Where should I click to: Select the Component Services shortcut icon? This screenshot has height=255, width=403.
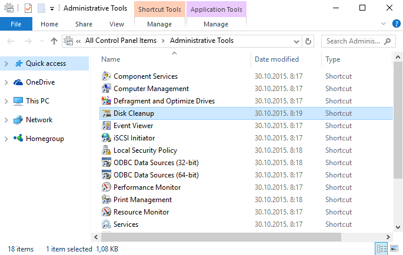click(106, 76)
